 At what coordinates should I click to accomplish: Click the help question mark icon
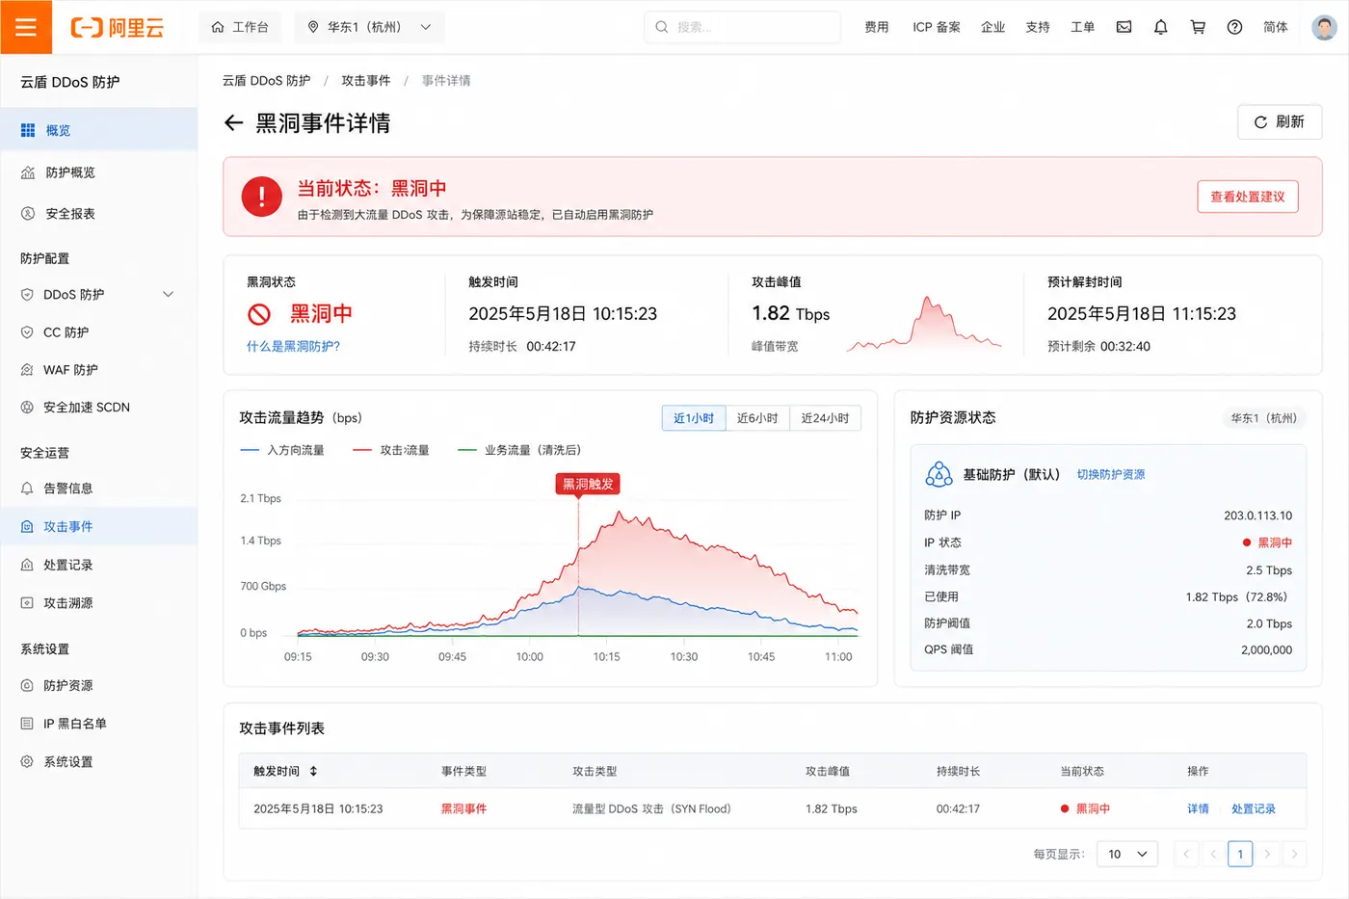click(1234, 27)
